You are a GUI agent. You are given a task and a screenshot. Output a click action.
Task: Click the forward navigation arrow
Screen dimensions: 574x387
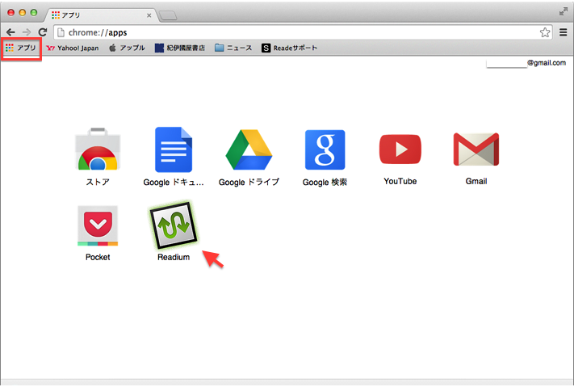(27, 32)
